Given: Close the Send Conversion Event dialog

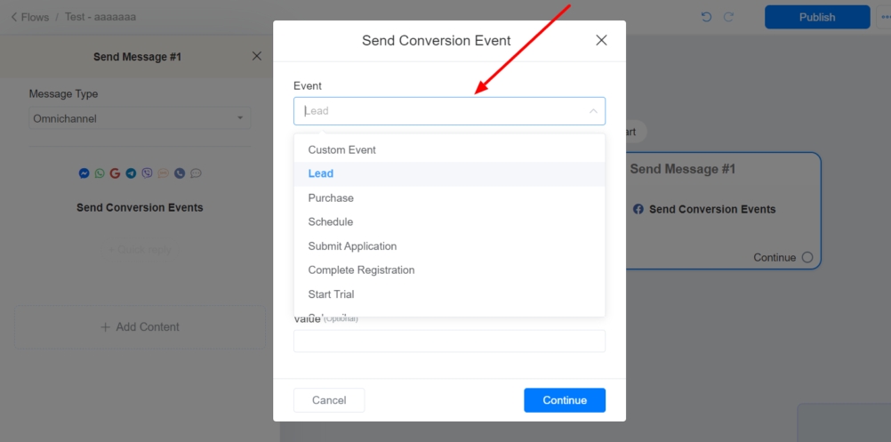Looking at the screenshot, I should [x=601, y=40].
